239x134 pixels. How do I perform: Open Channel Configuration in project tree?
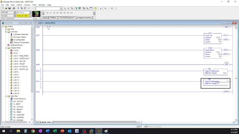tap(21, 42)
